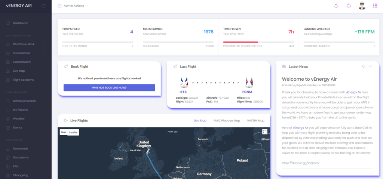Click the Live Flights panel icon
383x179 pixels.
pyautogui.click(x=65, y=120)
